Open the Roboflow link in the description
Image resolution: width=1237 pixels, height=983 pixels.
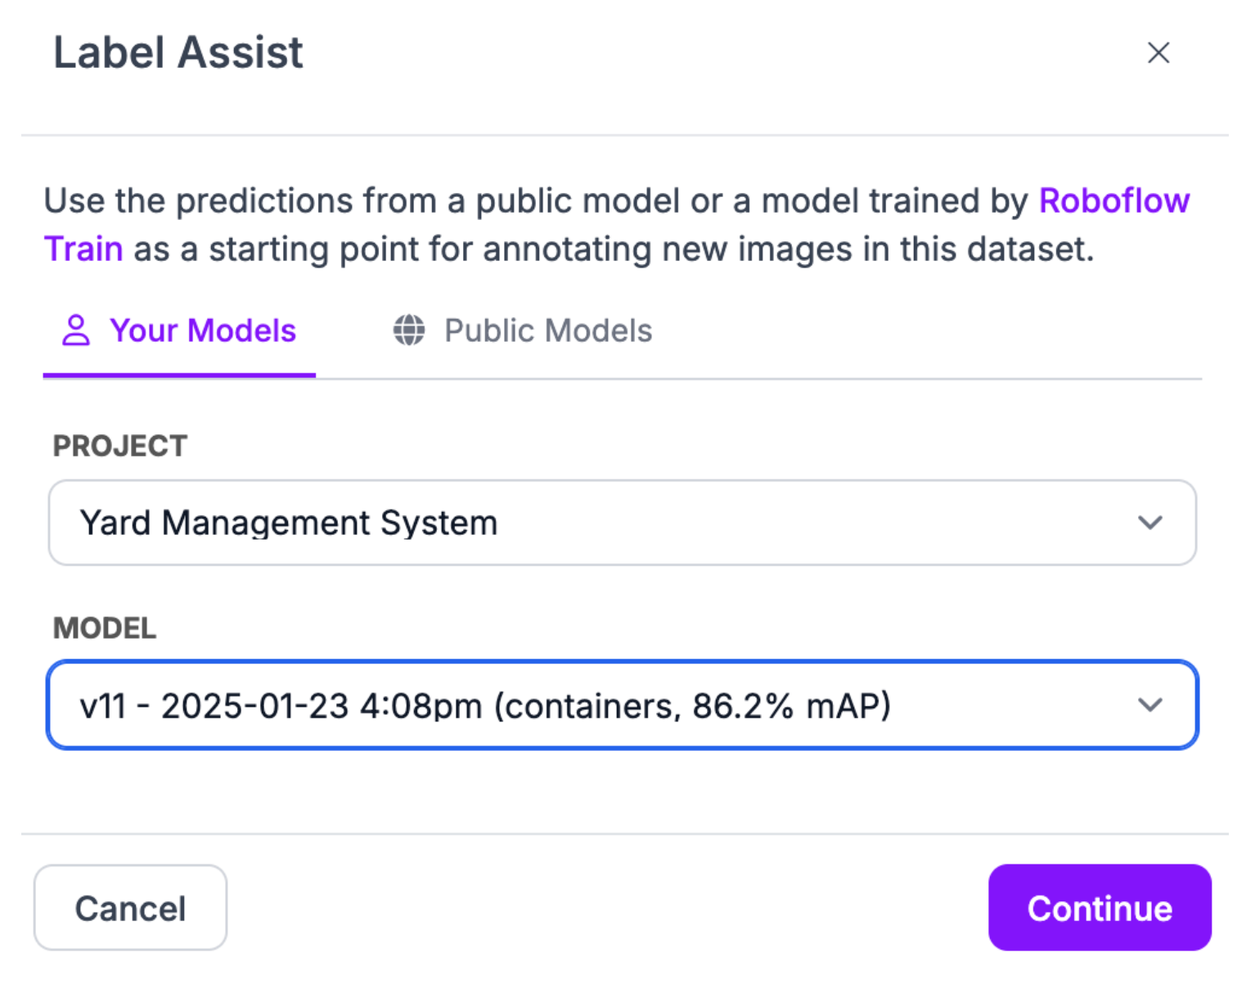point(1113,200)
